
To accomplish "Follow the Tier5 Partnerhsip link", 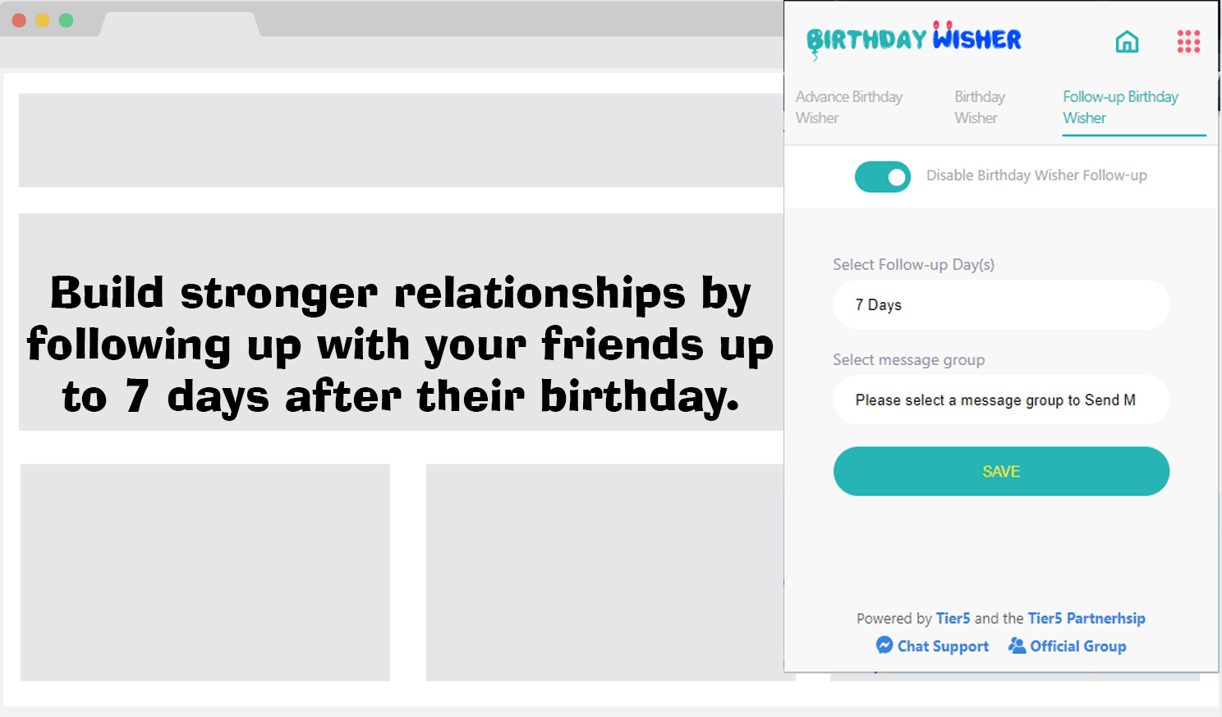I will tap(1086, 619).
